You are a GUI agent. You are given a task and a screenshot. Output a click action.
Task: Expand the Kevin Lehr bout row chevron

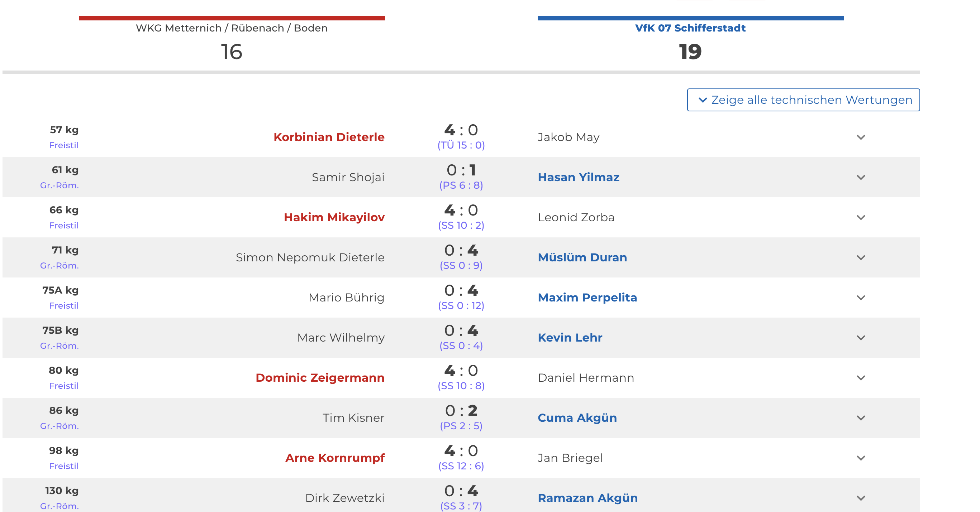tap(861, 338)
